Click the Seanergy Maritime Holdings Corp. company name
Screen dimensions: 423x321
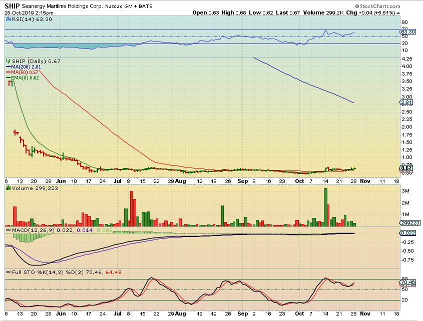pos(62,6)
